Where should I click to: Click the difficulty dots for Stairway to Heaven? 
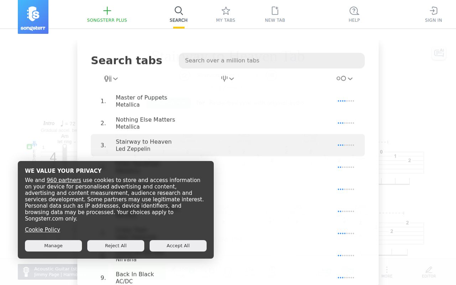(346, 145)
